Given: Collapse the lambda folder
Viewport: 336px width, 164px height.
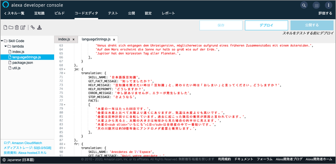Looking at the screenshot, I should pyautogui.click(x=5, y=46).
